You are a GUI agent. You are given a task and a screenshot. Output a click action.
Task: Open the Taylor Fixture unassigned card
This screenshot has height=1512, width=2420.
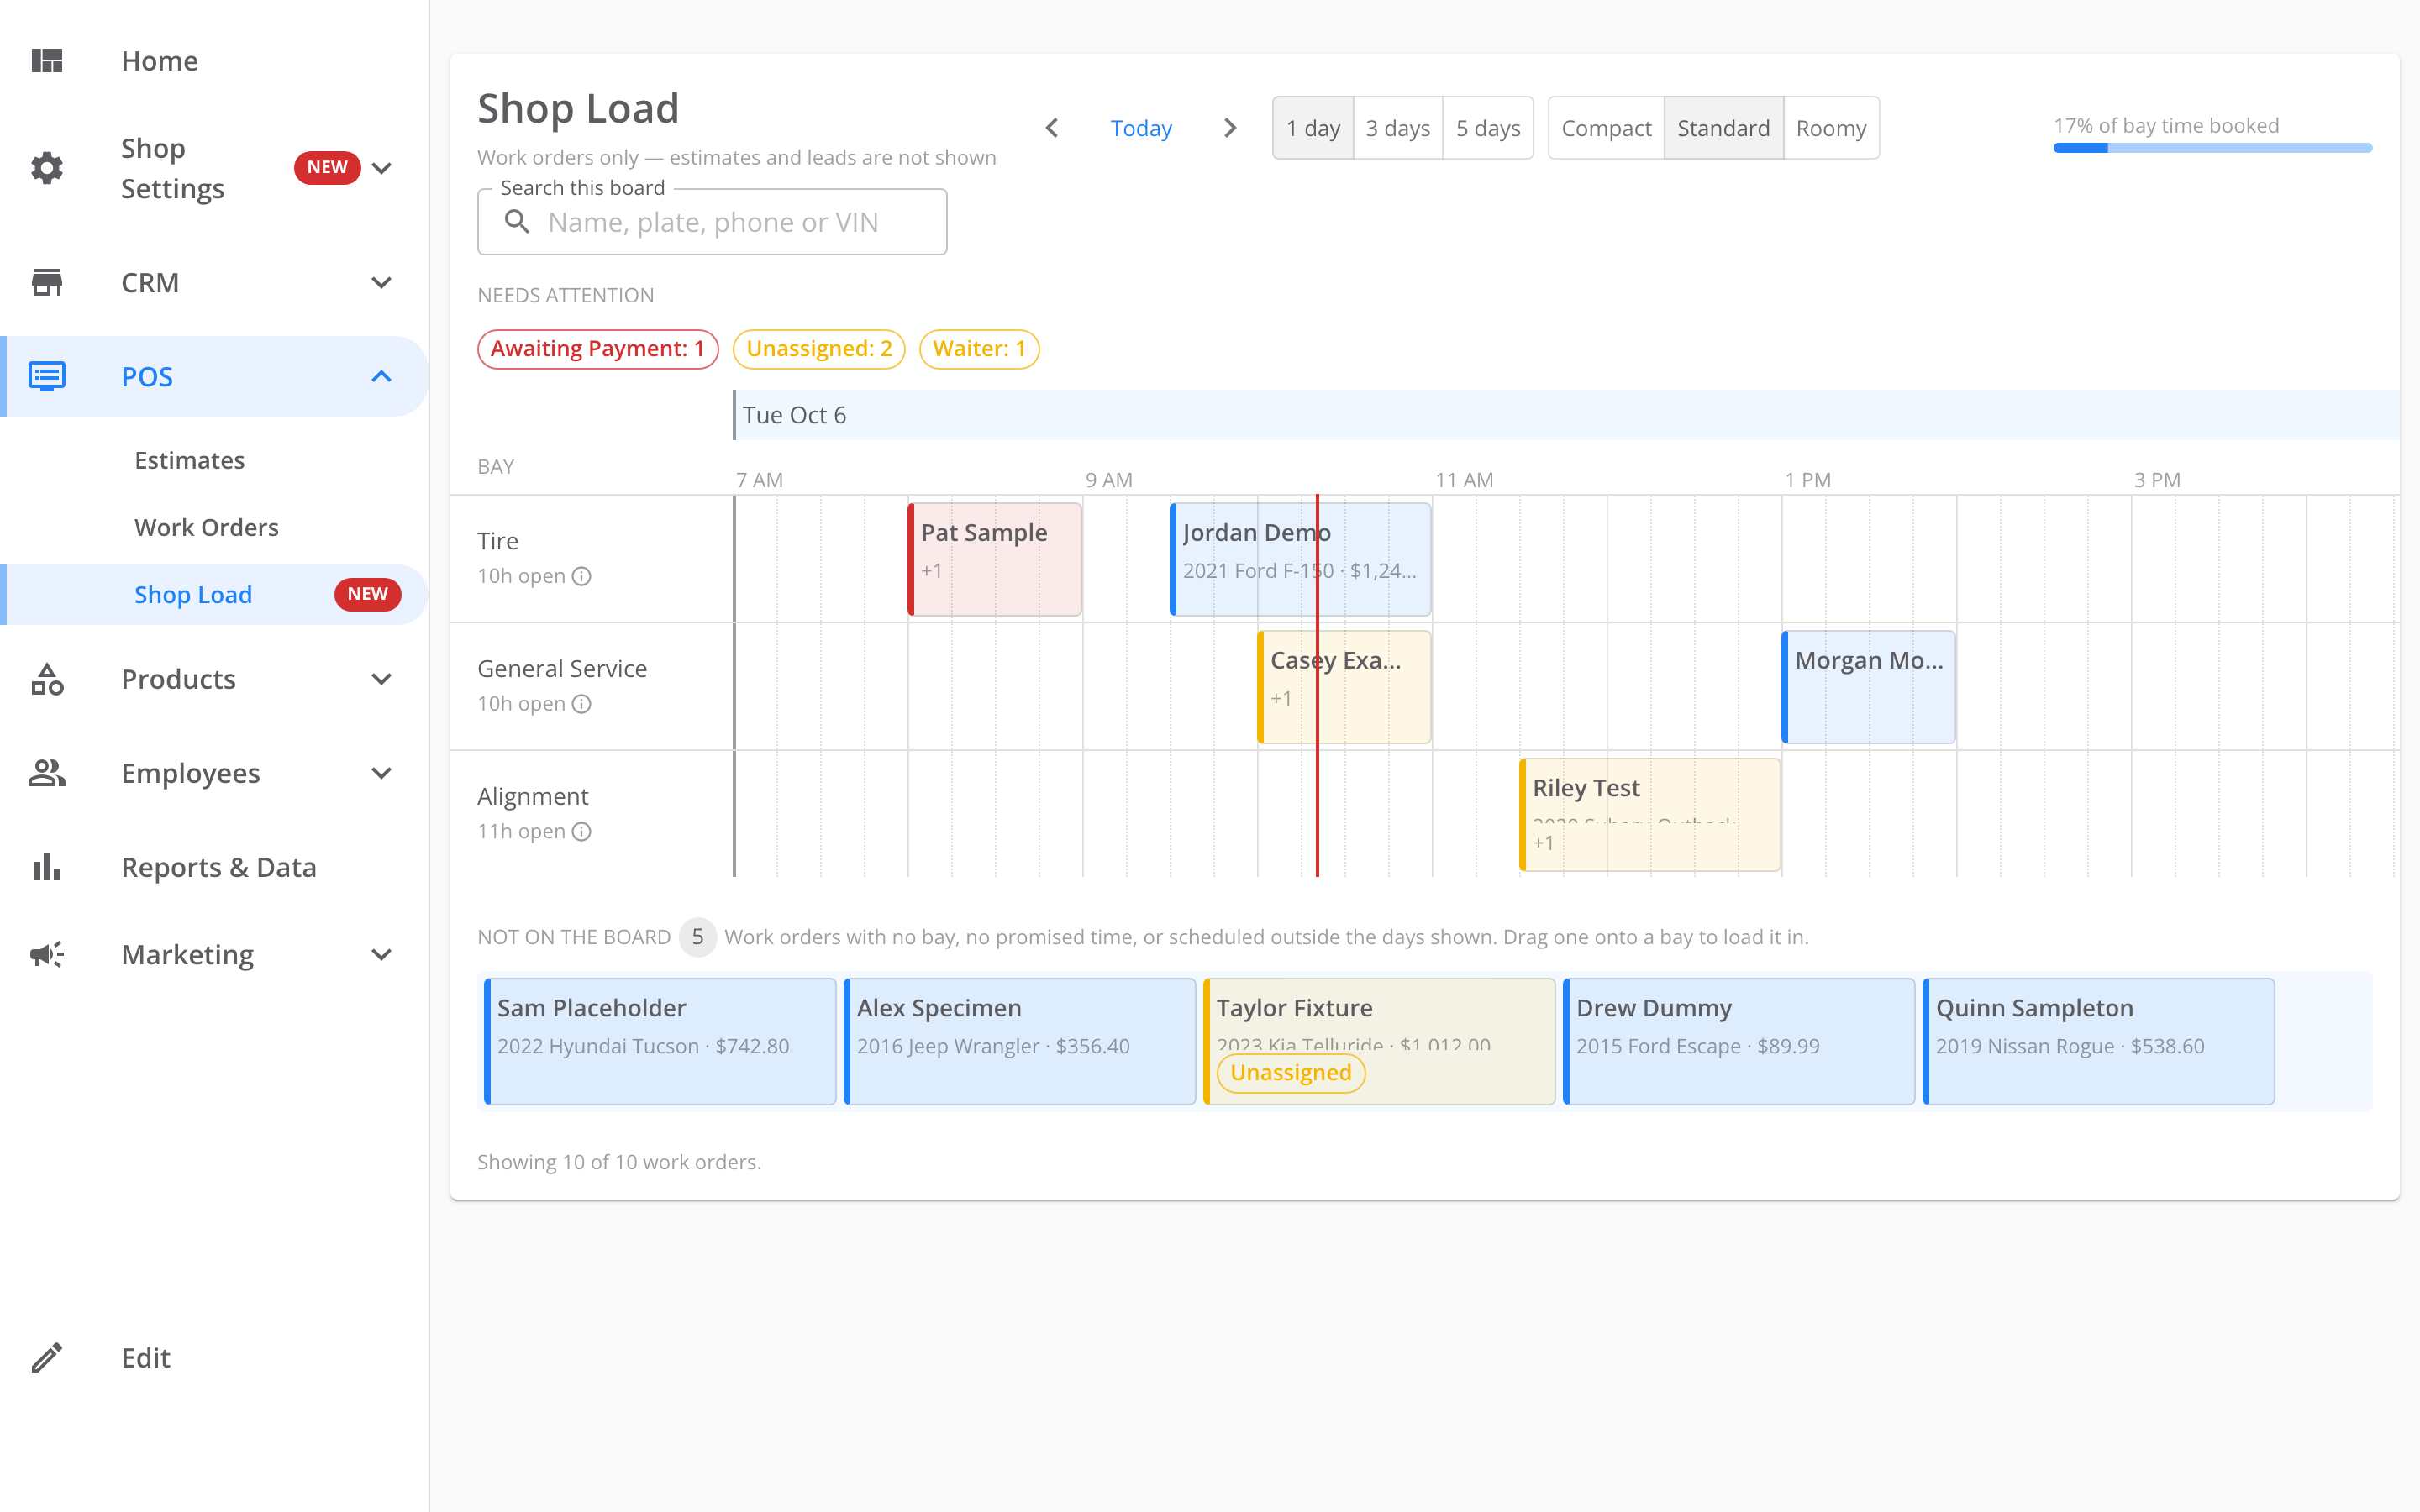[1379, 1041]
